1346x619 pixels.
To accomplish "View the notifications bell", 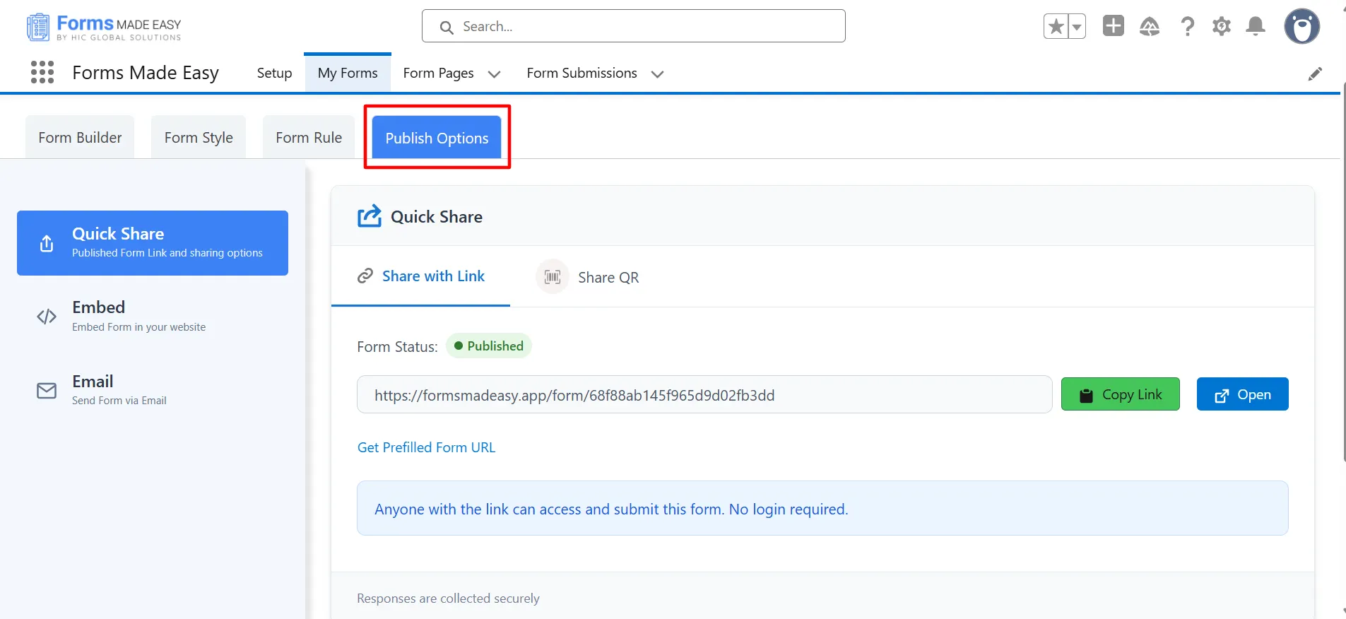I will [1256, 27].
